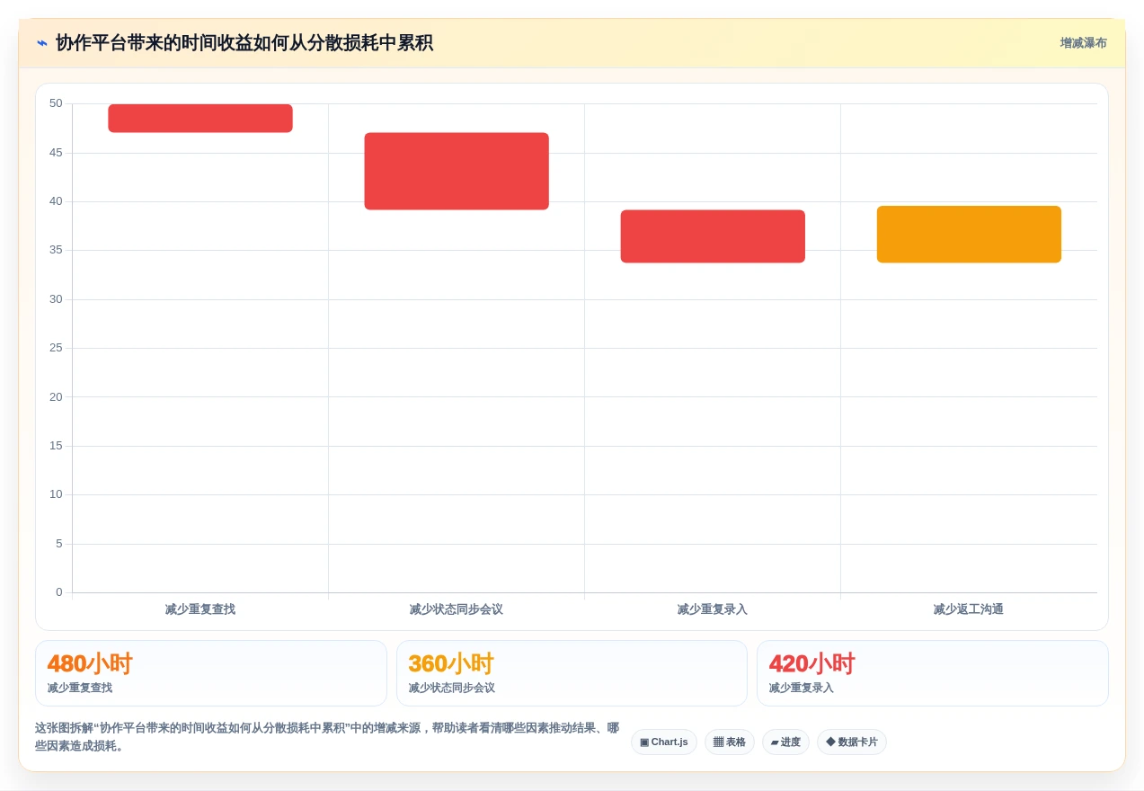Click the 数据卡片 tag chip
1144x791 pixels.
[852, 742]
